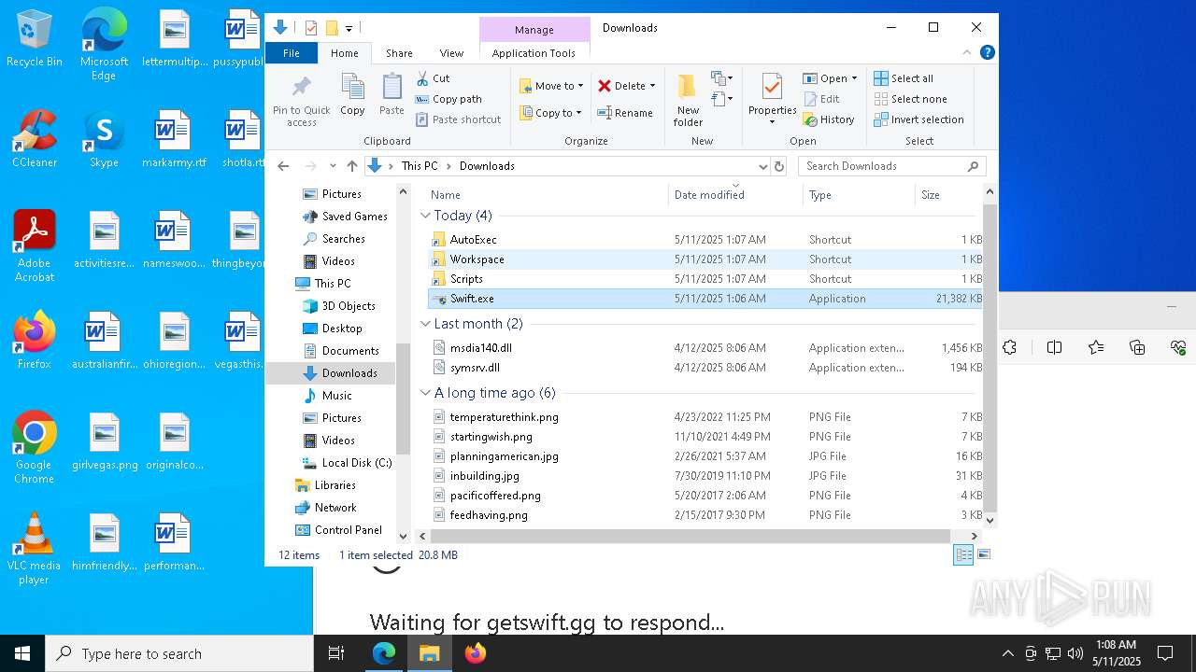Open Firefox from the taskbar
1196x672 pixels.
point(476,653)
